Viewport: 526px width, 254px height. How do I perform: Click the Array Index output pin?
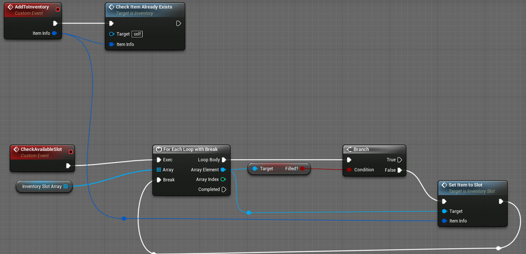(x=223, y=180)
